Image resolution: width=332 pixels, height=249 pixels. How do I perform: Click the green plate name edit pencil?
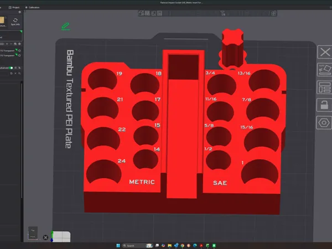pos(66,26)
